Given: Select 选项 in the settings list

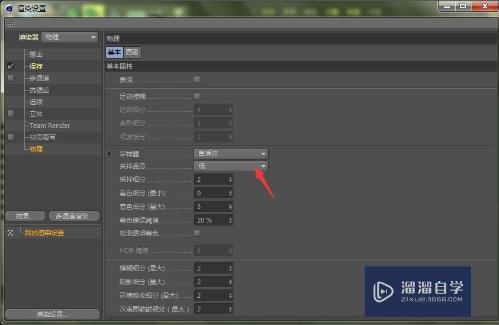Looking at the screenshot, I should point(36,102).
